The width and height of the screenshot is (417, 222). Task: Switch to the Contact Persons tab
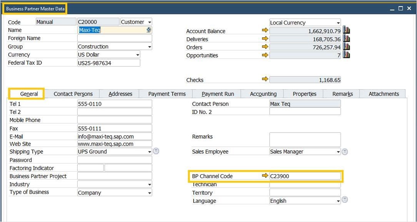[73, 94]
